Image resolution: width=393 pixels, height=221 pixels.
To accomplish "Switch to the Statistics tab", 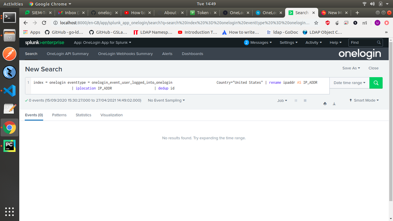I will pos(83,115).
